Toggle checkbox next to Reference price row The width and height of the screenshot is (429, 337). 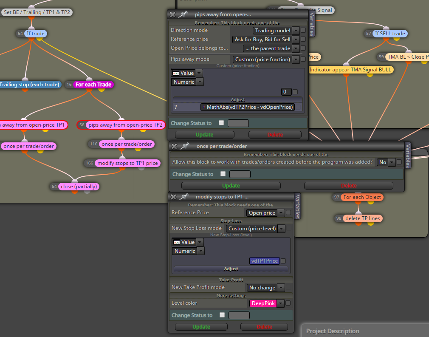click(303, 39)
